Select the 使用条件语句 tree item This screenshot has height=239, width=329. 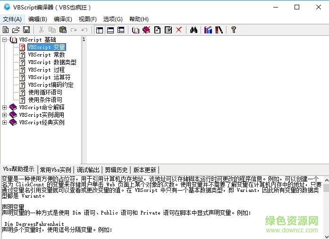point(45,100)
